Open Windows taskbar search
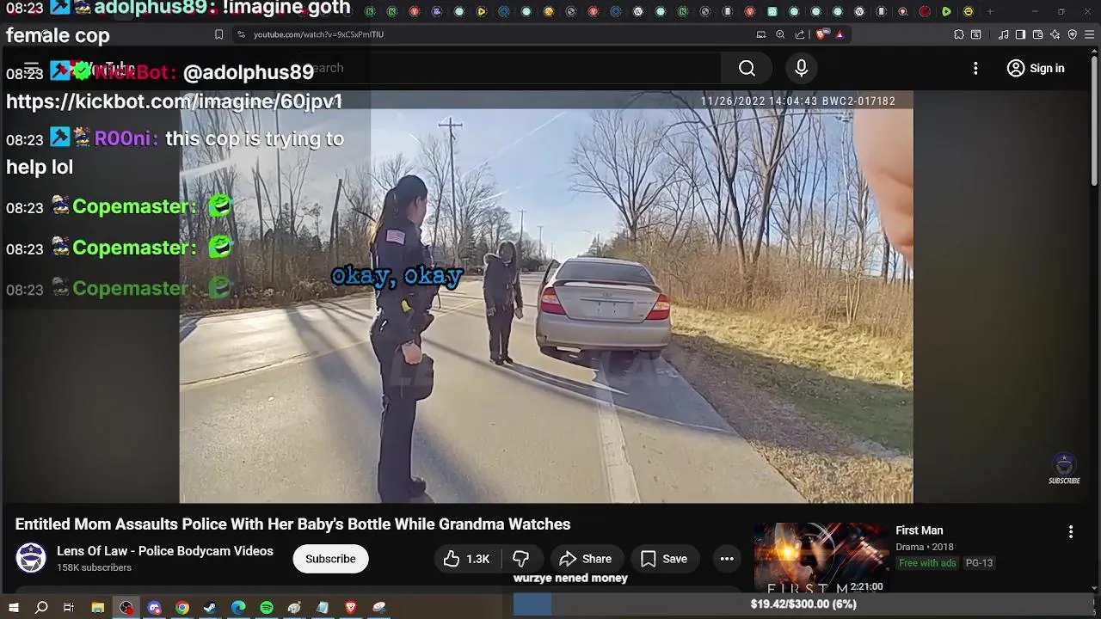Screen dimensions: 1101x619 pos(40,608)
